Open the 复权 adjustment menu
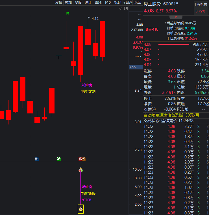 click(x=58, y=3)
